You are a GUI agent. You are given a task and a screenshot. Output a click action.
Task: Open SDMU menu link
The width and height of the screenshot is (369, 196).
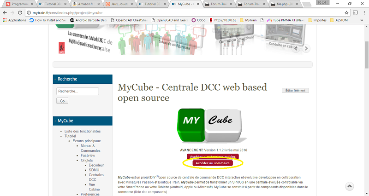(x=94, y=170)
